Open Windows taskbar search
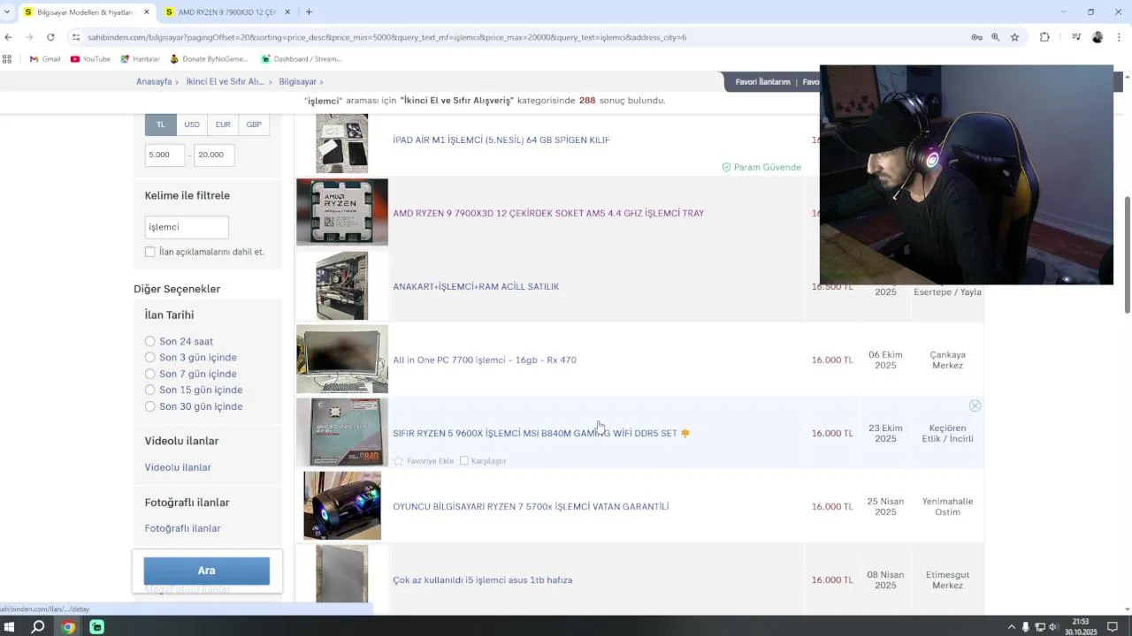This screenshot has width=1132, height=636. pos(38,627)
